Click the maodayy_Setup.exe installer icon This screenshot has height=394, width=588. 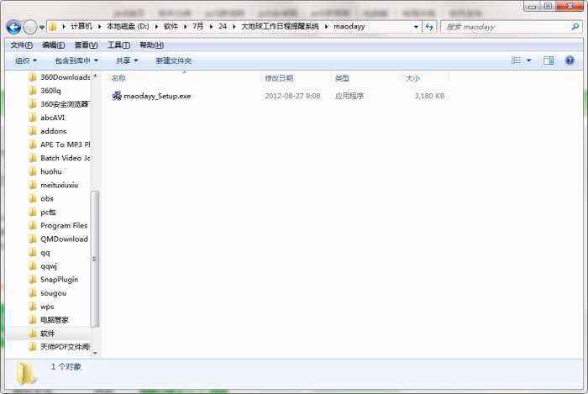[x=117, y=96]
